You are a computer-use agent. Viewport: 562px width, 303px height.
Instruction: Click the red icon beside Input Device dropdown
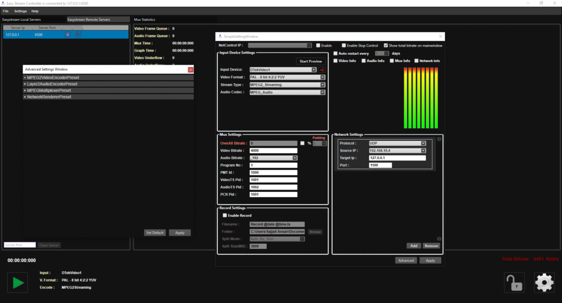click(x=322, y=70)
